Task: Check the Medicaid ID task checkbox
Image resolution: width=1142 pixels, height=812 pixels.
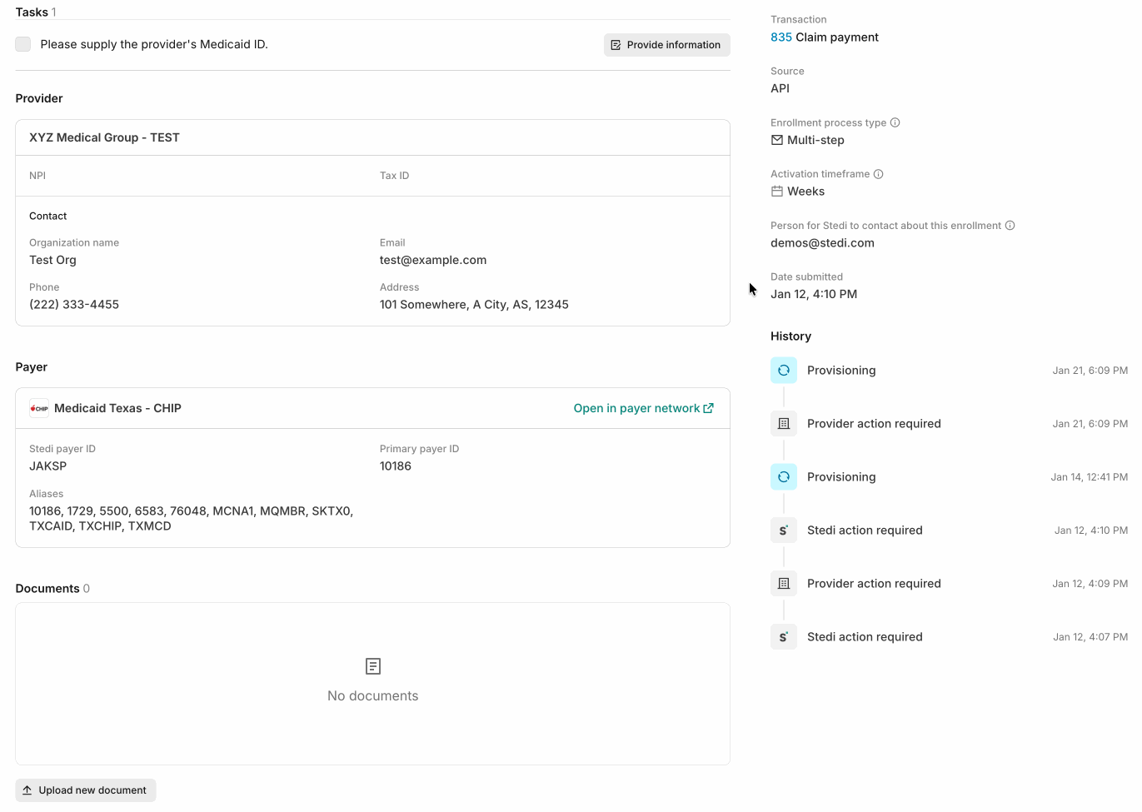Action: click(x=22, y=43)
